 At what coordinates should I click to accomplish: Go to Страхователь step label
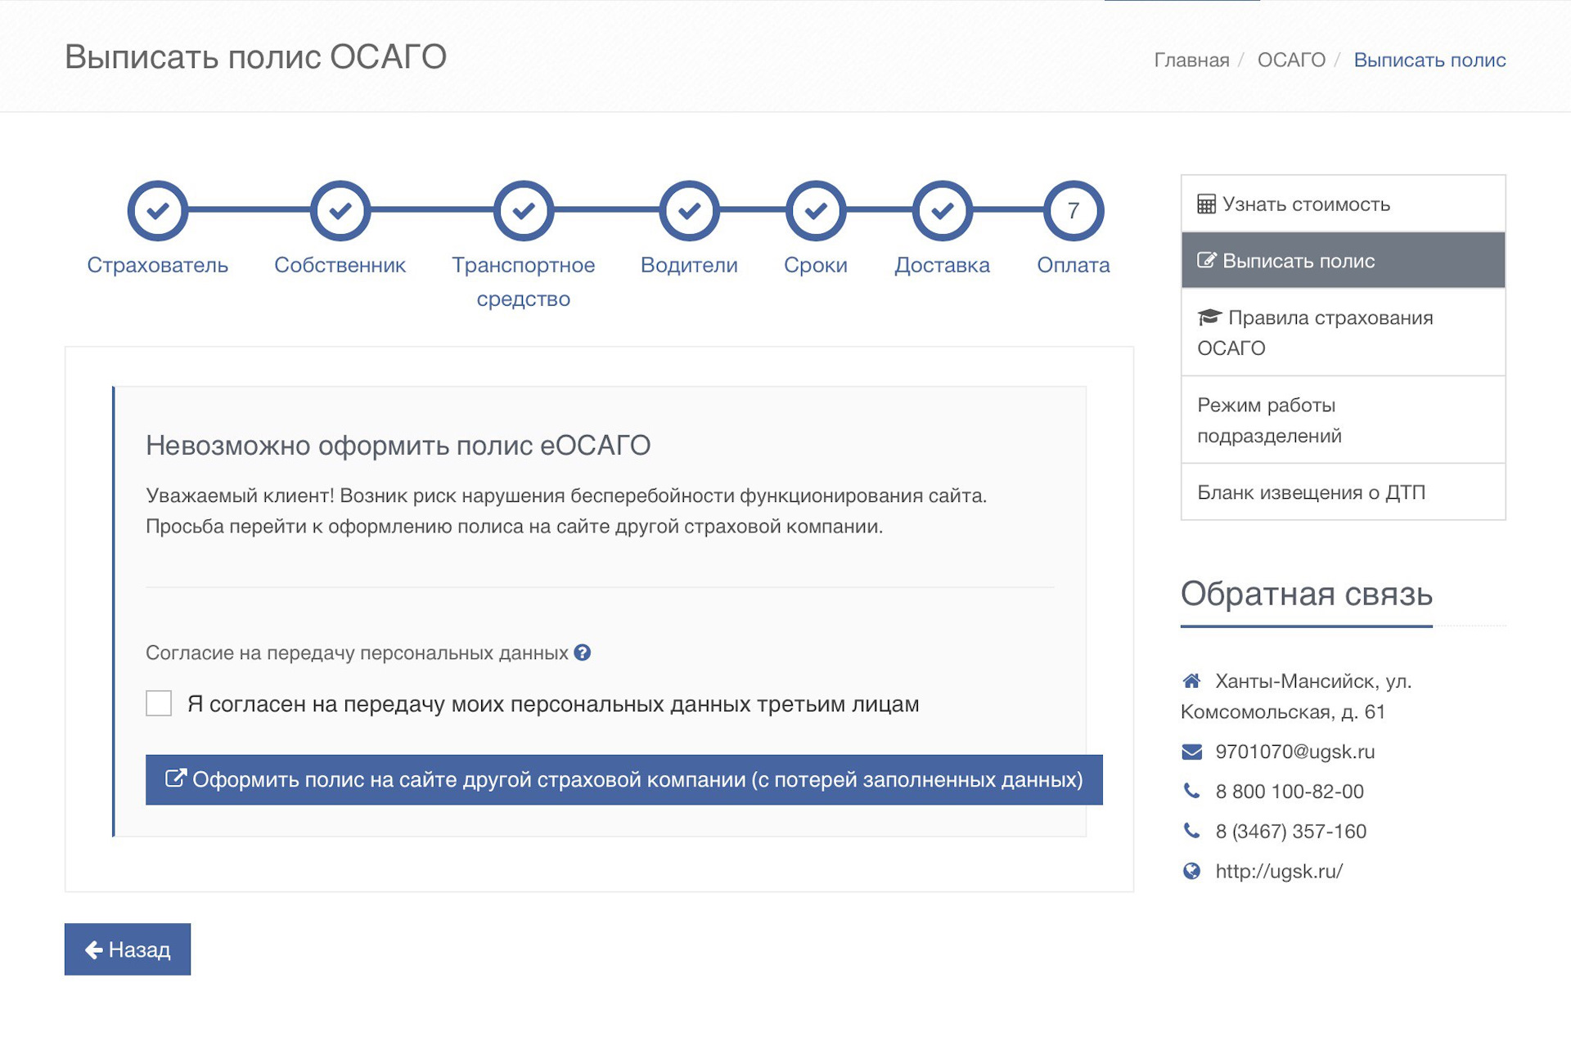pos(157,265)
